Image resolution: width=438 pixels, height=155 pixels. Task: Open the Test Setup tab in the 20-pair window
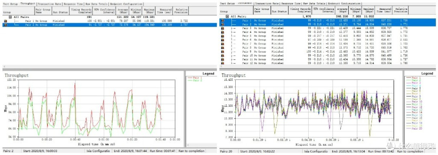tap(228, 4)
